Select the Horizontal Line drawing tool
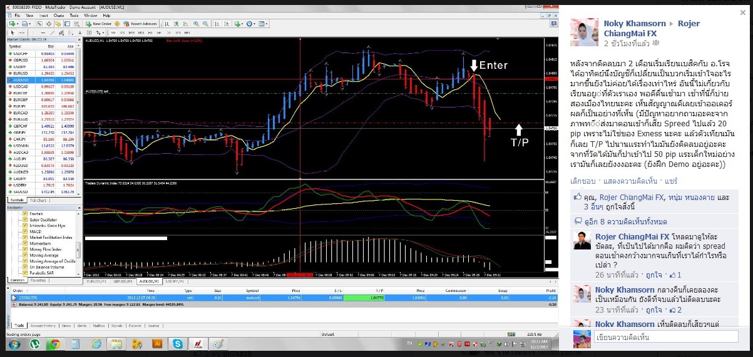The width and height of the screenshot is (753, 357). 43,33
